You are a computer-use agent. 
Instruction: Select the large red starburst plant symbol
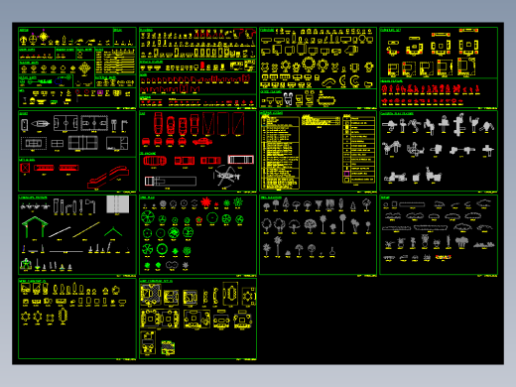205,201
